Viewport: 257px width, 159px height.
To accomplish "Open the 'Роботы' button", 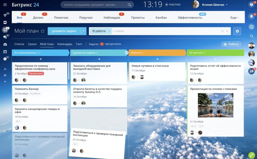I will click(231, 44).
